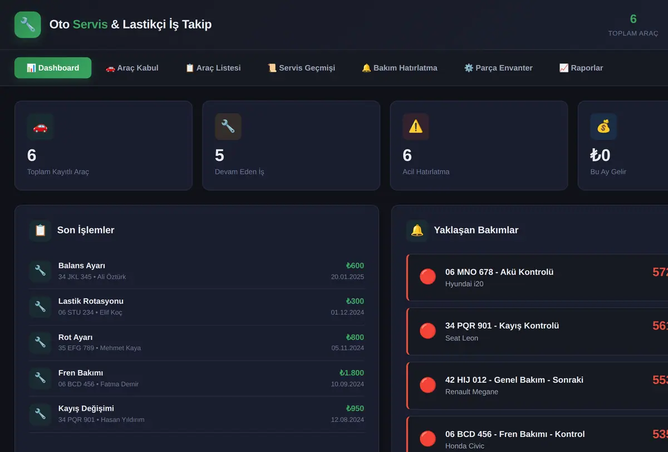Open the 34 PQR 901 - Kayış Kontrolü reminder

click(537, 332)
